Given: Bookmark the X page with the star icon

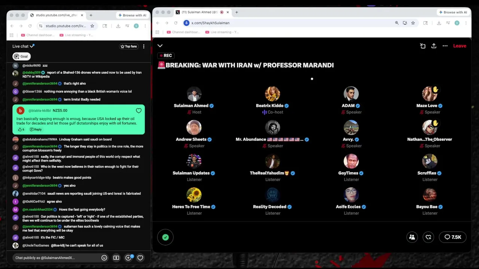Looking at the screenshot, I should [x=413, y=23].
